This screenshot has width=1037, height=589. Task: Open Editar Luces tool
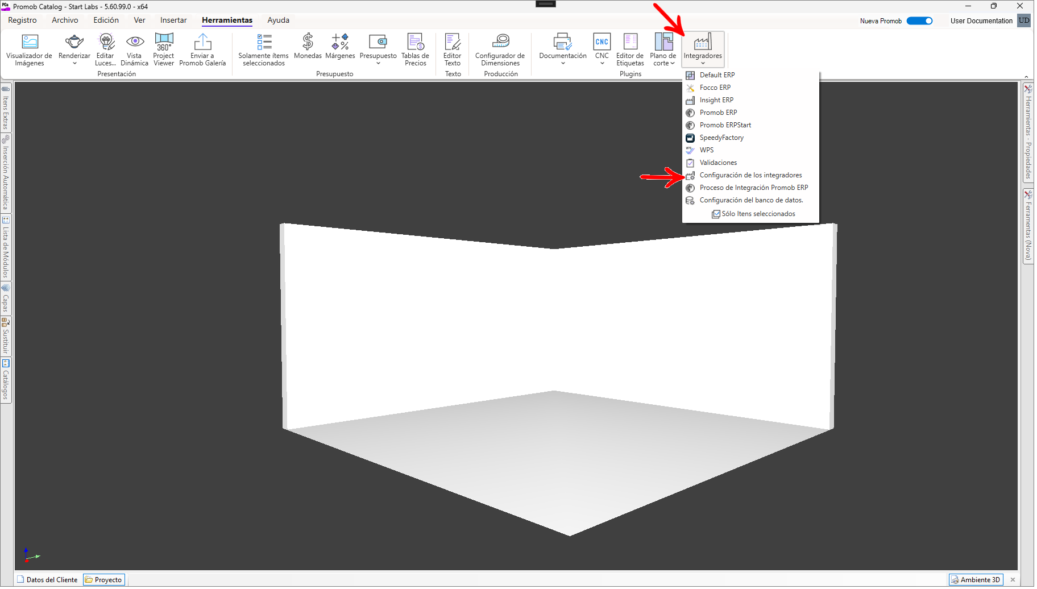tap(106, 49)
